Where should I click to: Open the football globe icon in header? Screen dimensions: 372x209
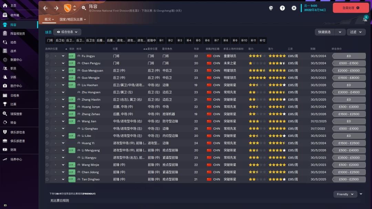pyautogui.click(x=271, y=8)
